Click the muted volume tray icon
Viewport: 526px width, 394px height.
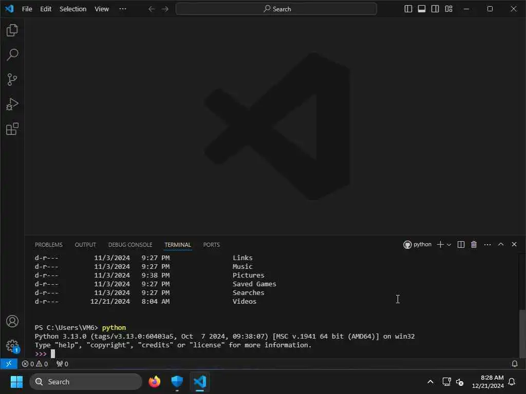pos(460,382)
